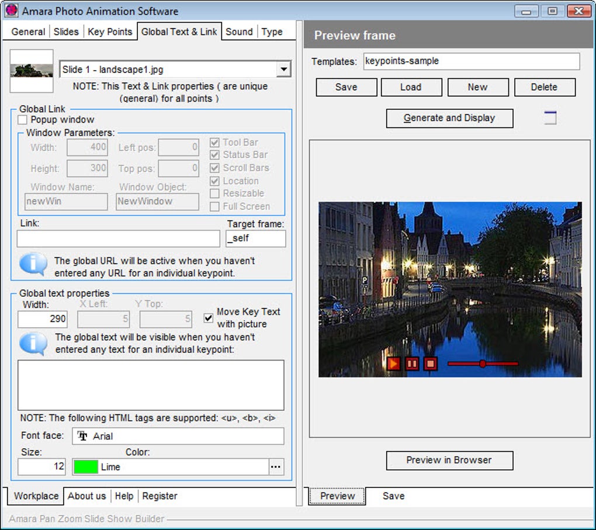Screen dimensions: 596x530
Task: Open the Sound tab
Action: (x=239, y=32)
